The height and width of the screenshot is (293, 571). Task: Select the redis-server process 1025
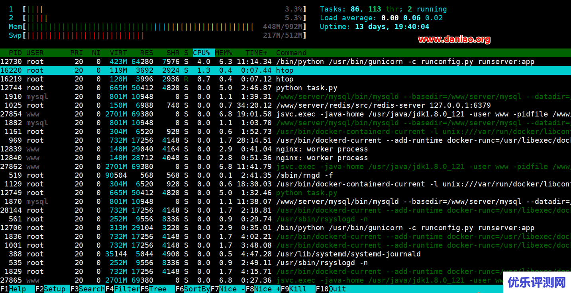click(x=285, y=105)
